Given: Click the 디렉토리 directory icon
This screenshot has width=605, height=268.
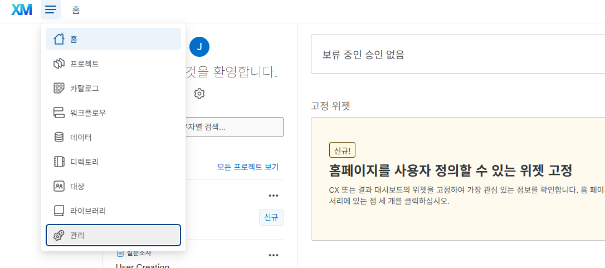Looking at the screenshot, I should [58, 162].
